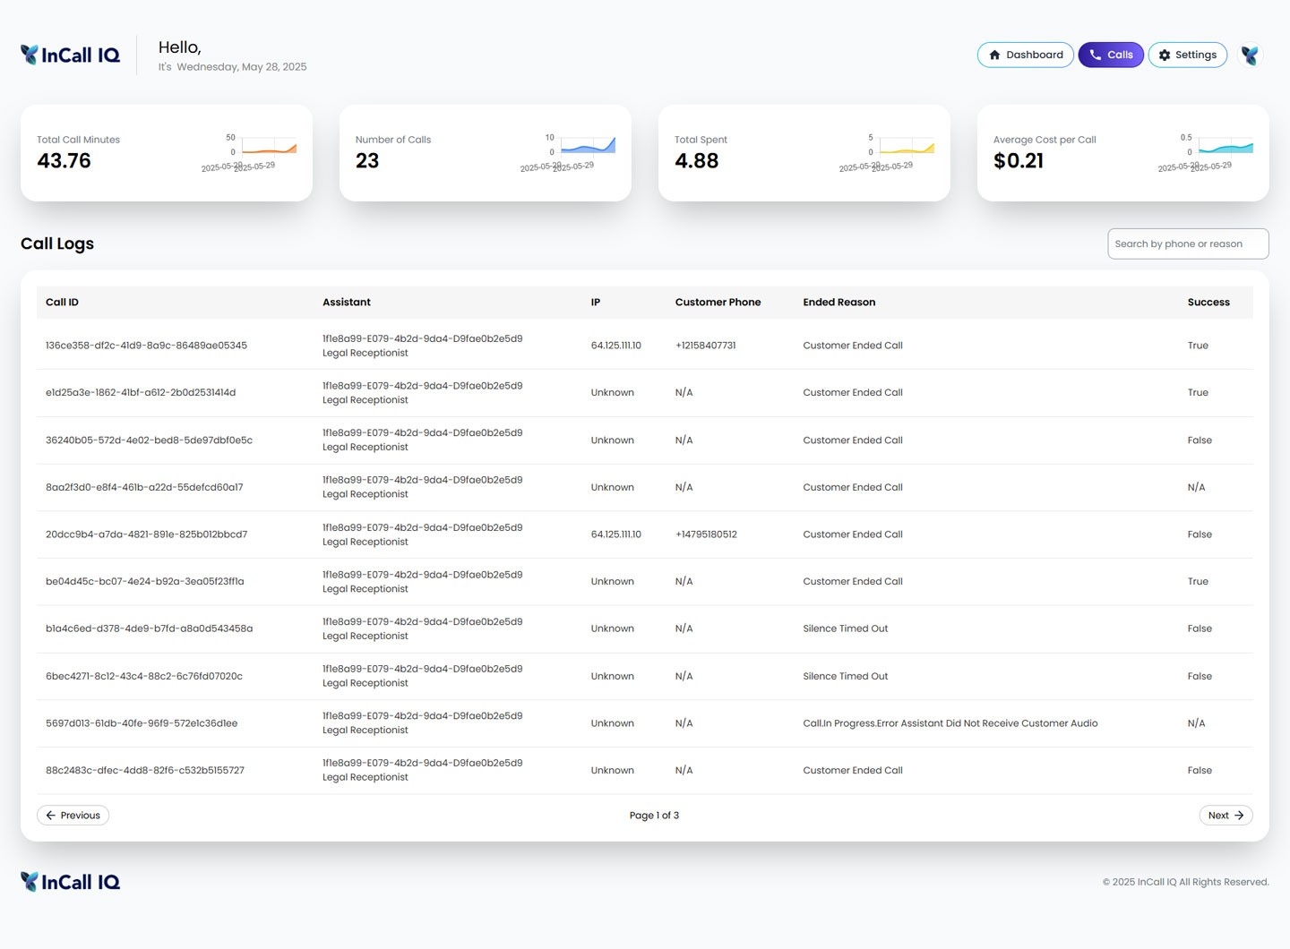The width and height of the screenshot is (1290, 949).
Task: Open the Dashboard tab
Action: pos(1025,56)
